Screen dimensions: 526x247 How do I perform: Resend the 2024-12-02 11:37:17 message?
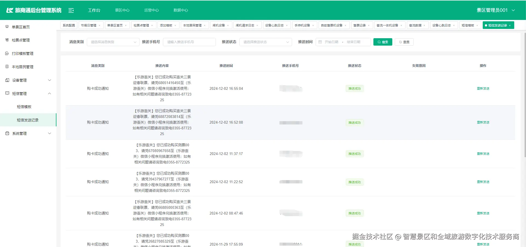click(x=483, y=154)
